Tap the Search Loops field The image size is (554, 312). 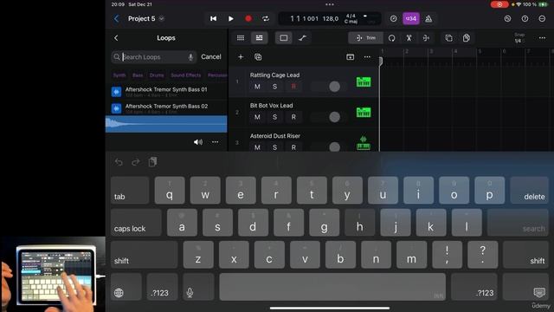(154, 57)
